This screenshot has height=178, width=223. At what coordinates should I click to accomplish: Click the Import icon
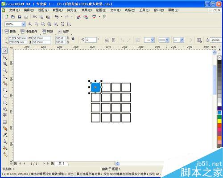coord(79,17)
